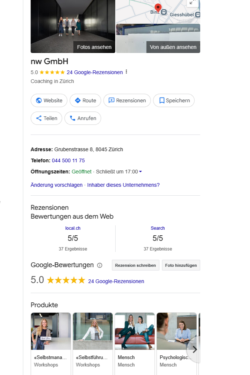Save the place with Speichern bookmark
Image resolution: width=250 pixels, height=375 pixels.
tap(174, 100)
